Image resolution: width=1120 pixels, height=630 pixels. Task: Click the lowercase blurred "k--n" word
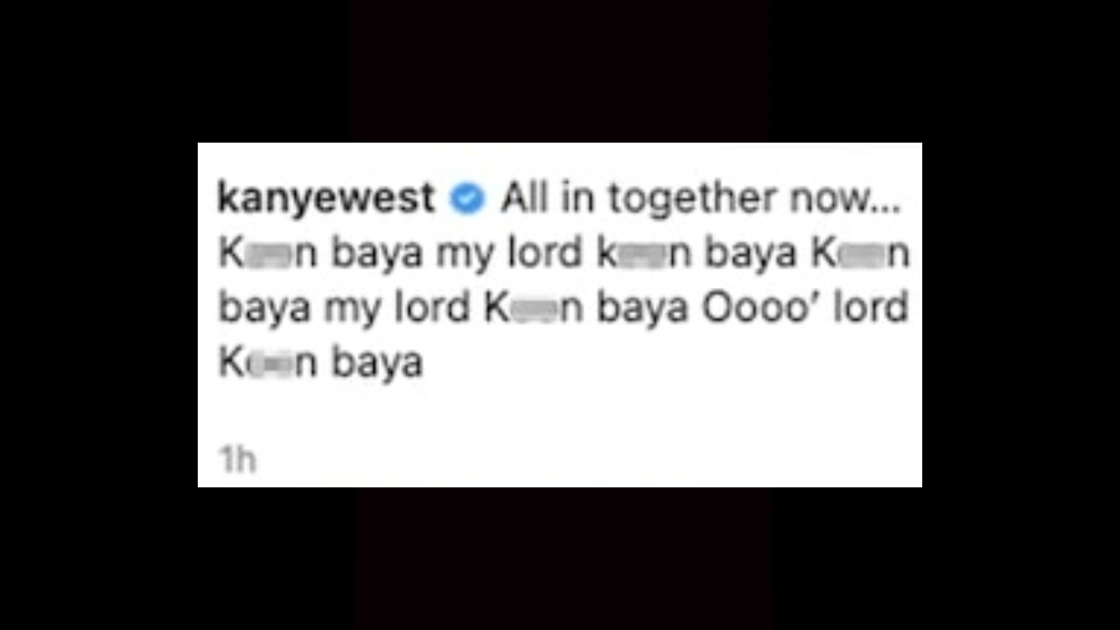[x=644, y=254]
